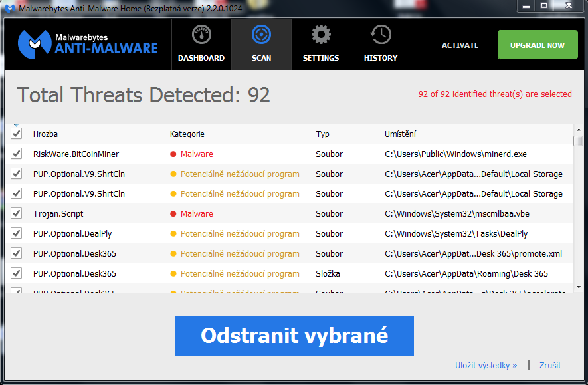Sort by the Kategorie column header
The image size is (588, 385).
click(x=187, y=134)
